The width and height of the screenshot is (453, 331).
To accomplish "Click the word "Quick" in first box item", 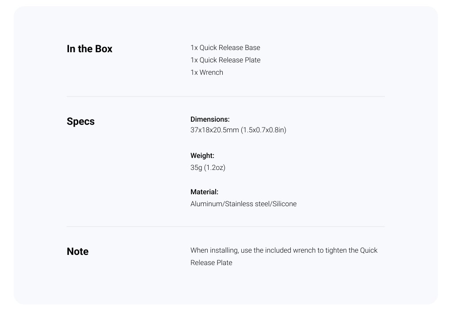I will coord(208,48).
